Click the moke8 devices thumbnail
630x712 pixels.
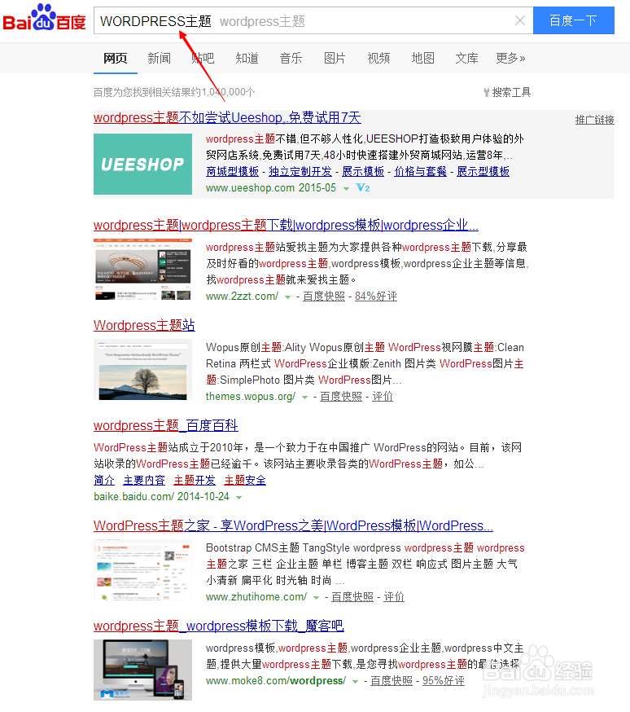pos(143,670)
